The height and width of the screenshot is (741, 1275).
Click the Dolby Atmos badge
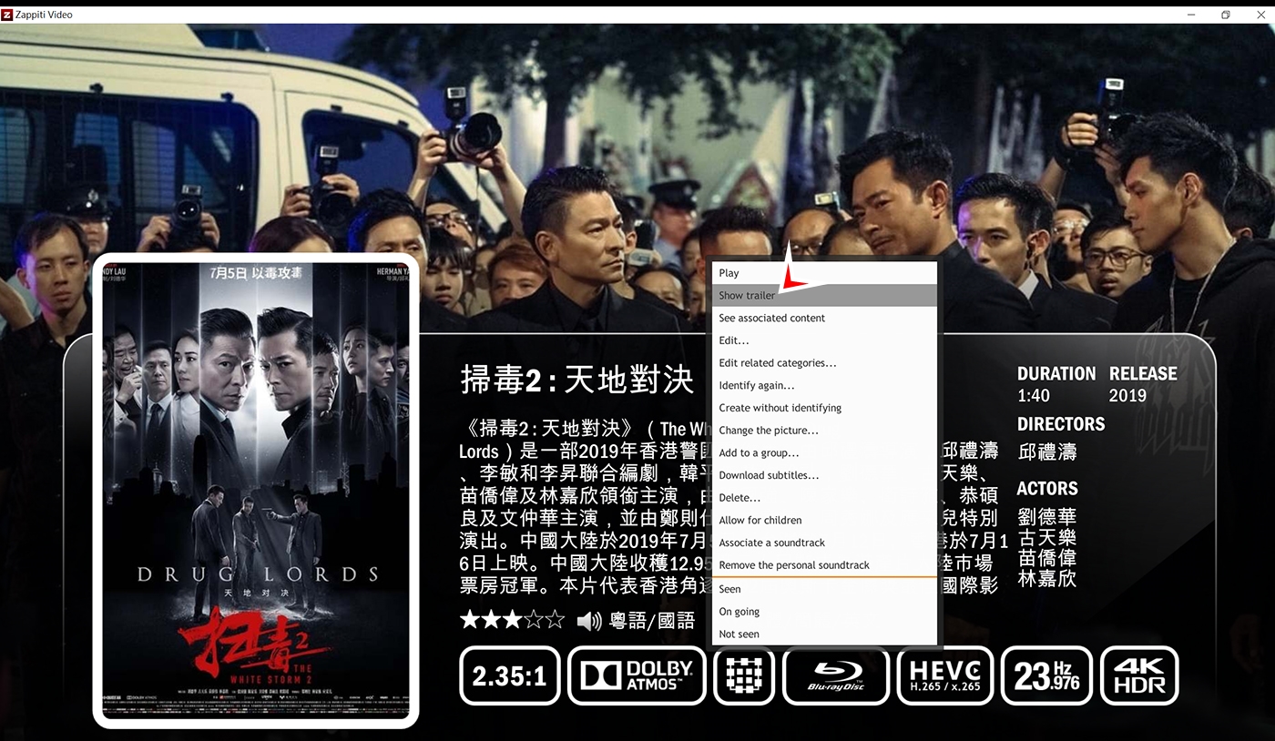click(x=637, y=675)
